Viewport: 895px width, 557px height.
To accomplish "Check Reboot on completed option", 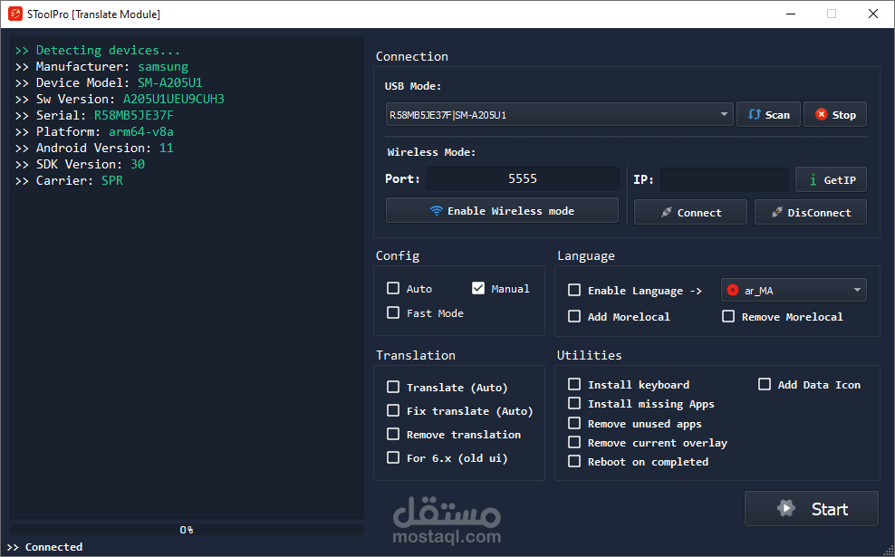I will [574, 461].
